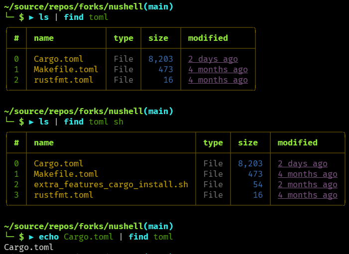Select the 'modified' column header in first table
Viewport: 349px width, 254px height.
[208, 38]
